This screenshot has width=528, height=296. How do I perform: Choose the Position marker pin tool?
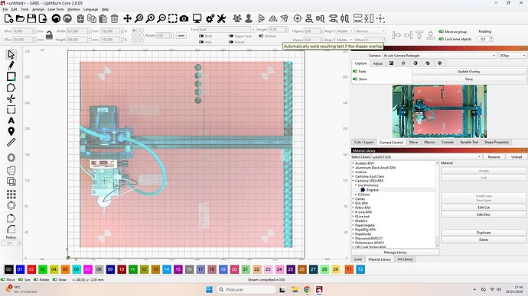(11, 131)
